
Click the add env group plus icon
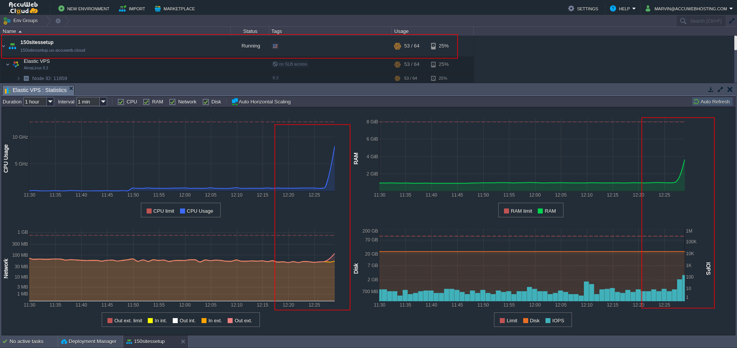coord(58,21)
